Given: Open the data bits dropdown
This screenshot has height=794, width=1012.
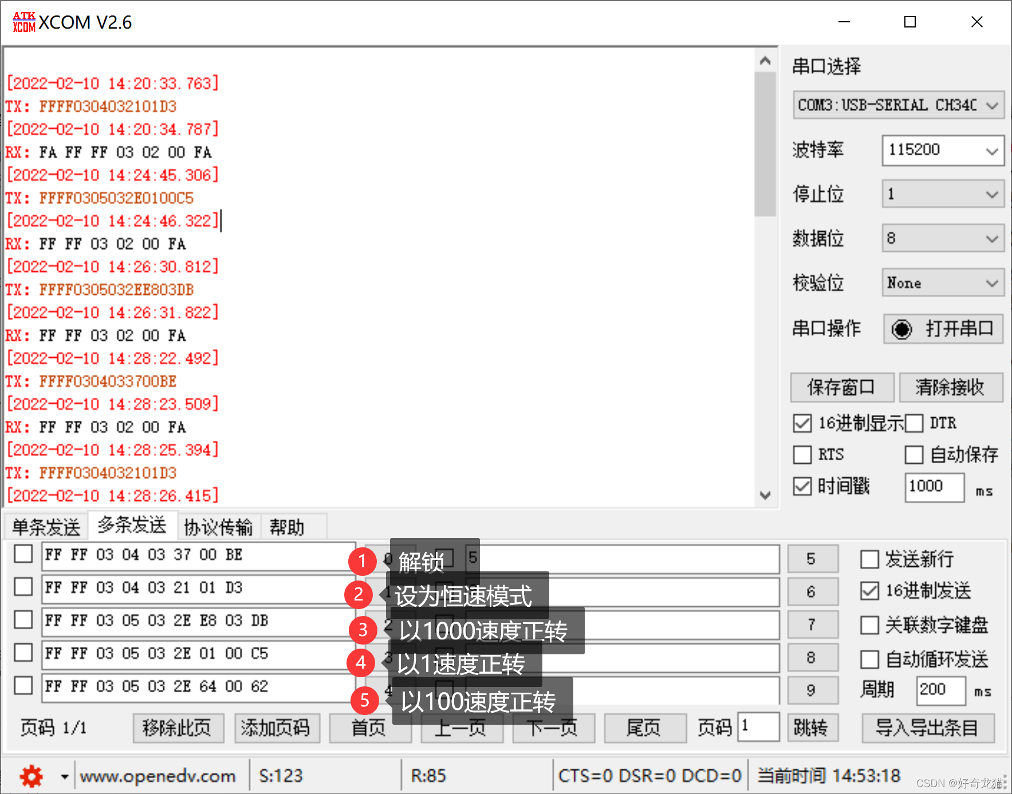Looking at the screenshot, I should pyautogui.click(x=943, y=238).
